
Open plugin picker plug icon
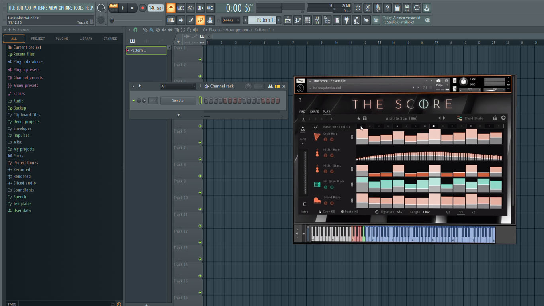pos(346,20)
